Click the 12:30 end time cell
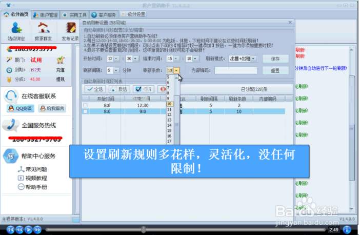Image resolution: width=359 pixels, height=235 pixels. (x=143, y=105)
